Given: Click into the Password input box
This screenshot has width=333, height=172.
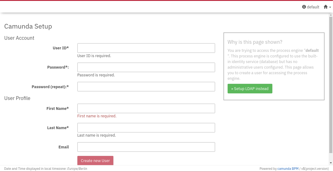Looking at the screenshot, I should (146, 67).
